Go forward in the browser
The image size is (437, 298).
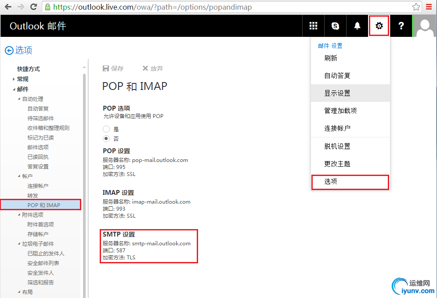click(21, 7)
